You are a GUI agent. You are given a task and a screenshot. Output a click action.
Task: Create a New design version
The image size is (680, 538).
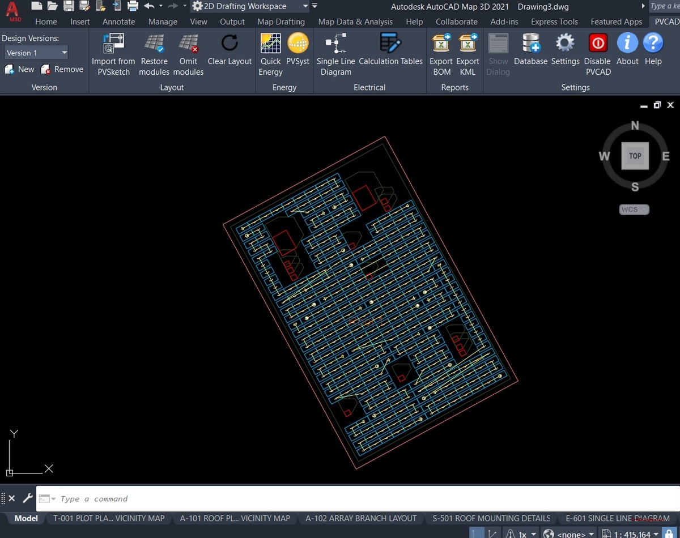(x=20, y=69)
